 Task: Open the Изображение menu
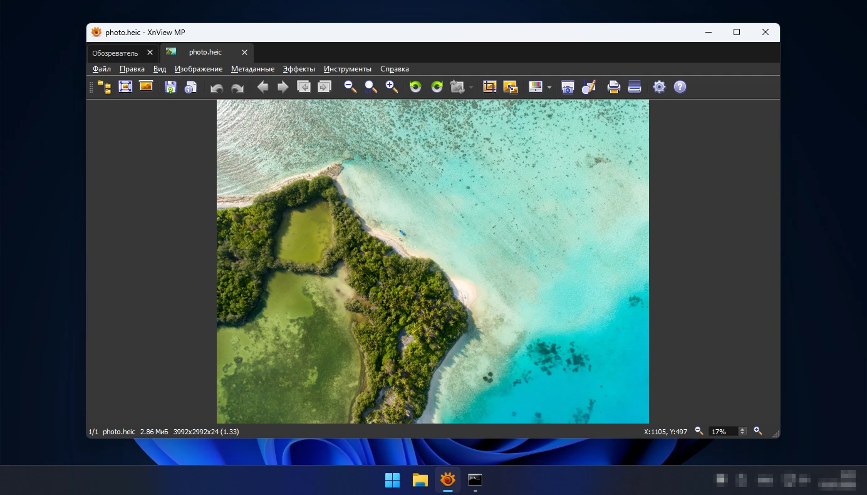(x=199, y=69)
